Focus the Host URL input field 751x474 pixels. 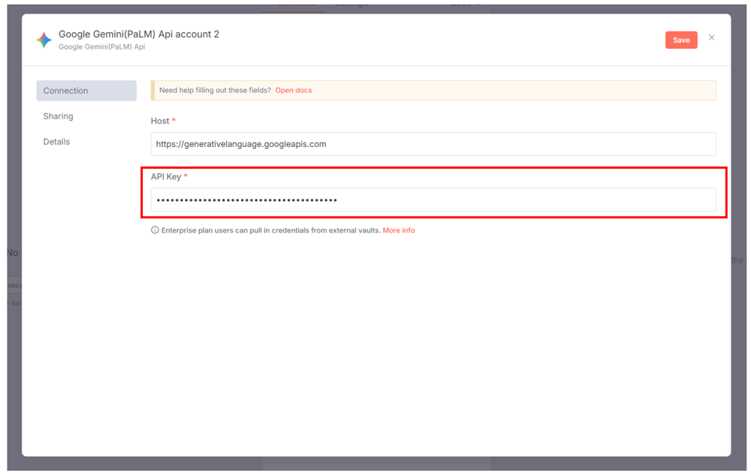[x=433, y=144]
